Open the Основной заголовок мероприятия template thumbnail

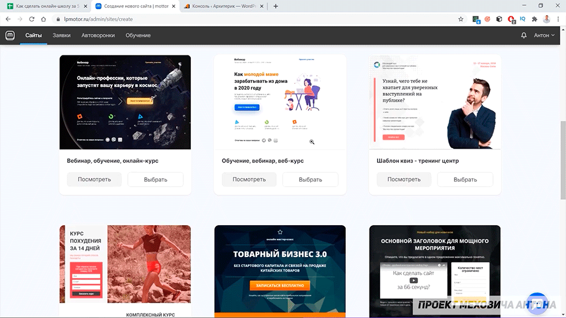[435, 271]
